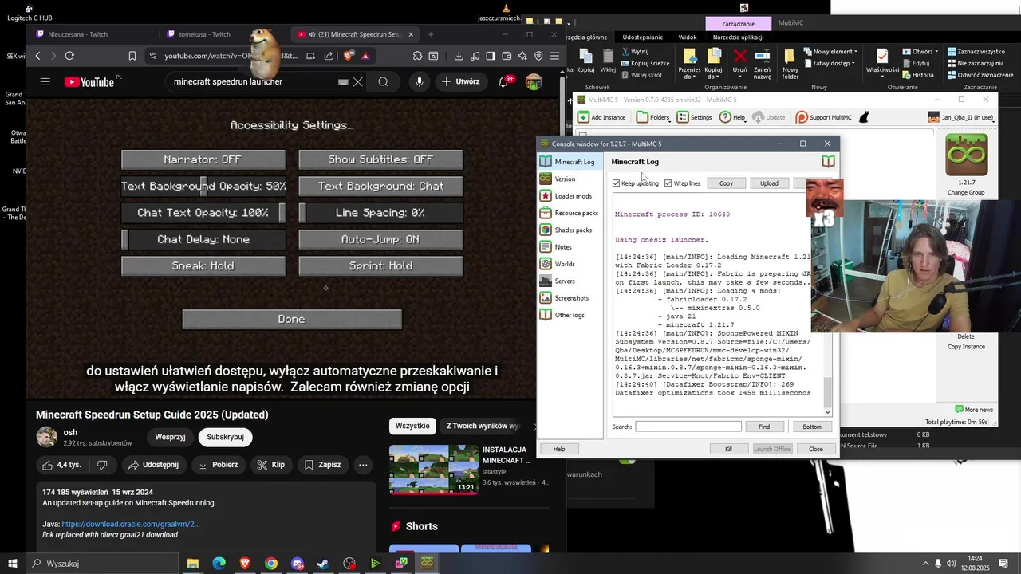
Task: Toggle the Wrap lines checkbox
Action: (x=682, y=183)
